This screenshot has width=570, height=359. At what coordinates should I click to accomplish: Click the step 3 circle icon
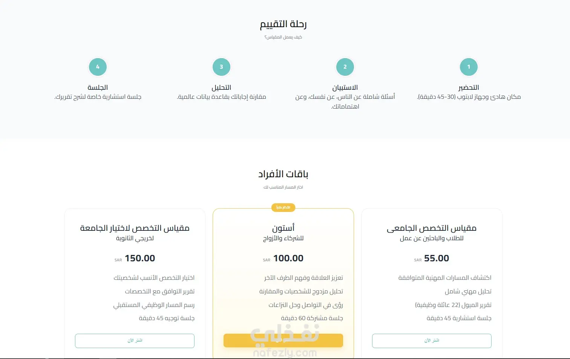point(221,67)
